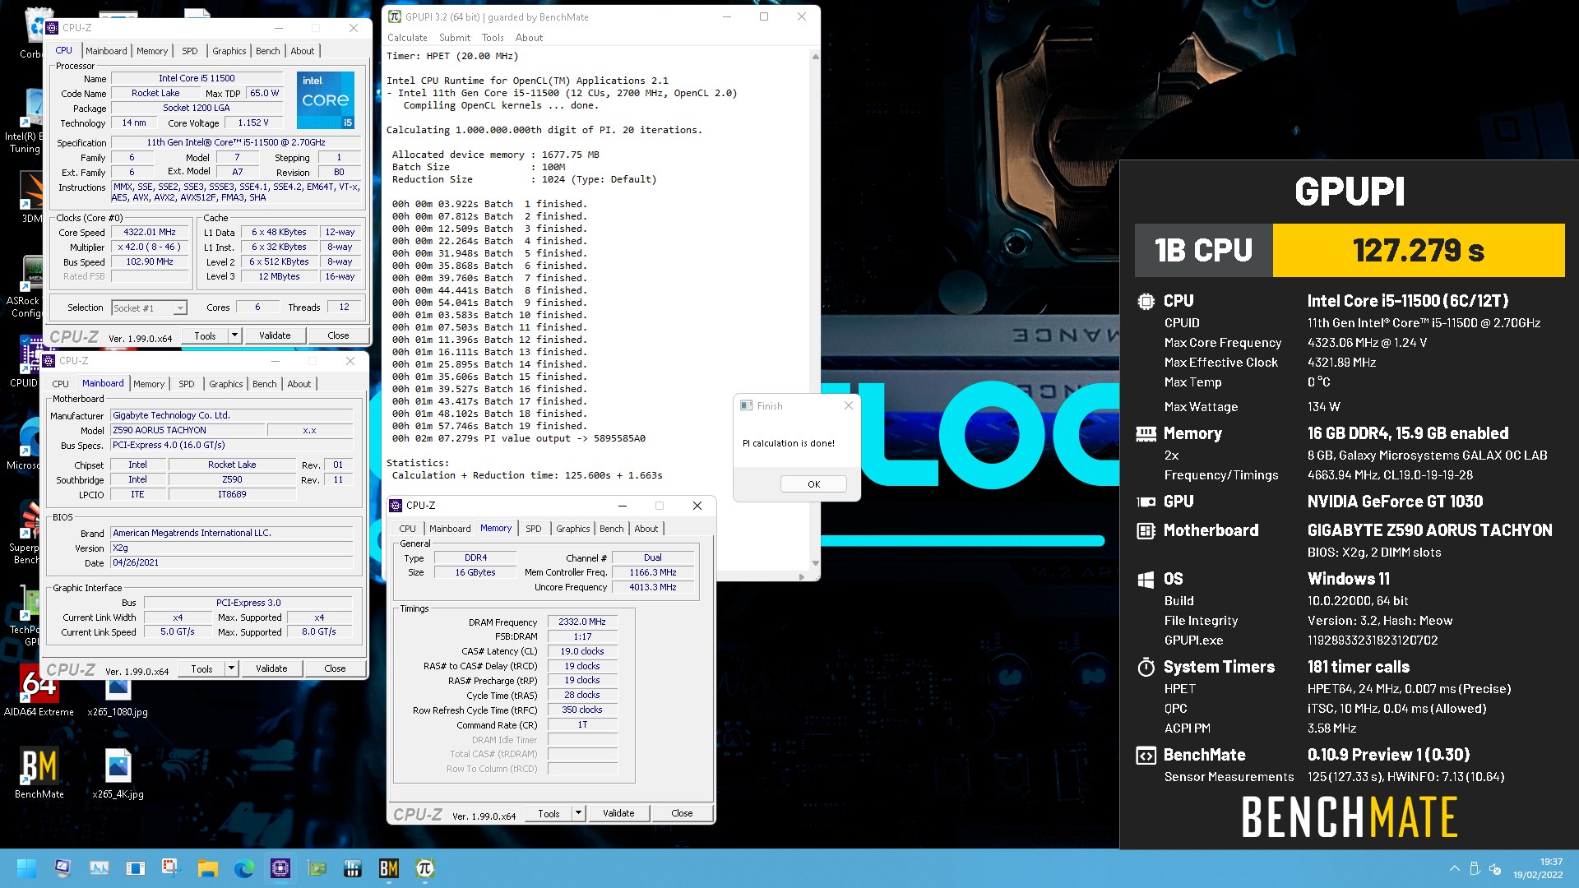Click the BenchMate taskbar icon

click(389, 868)
